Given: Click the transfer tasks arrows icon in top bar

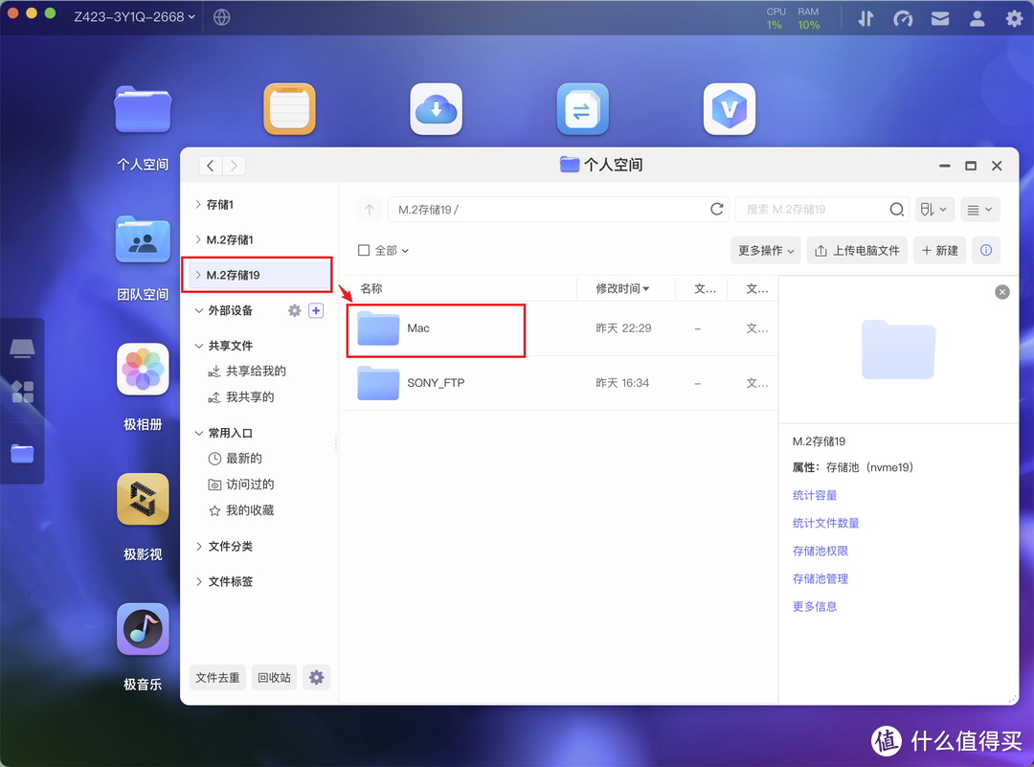Looking at the screenshot, I should (865, 17).
